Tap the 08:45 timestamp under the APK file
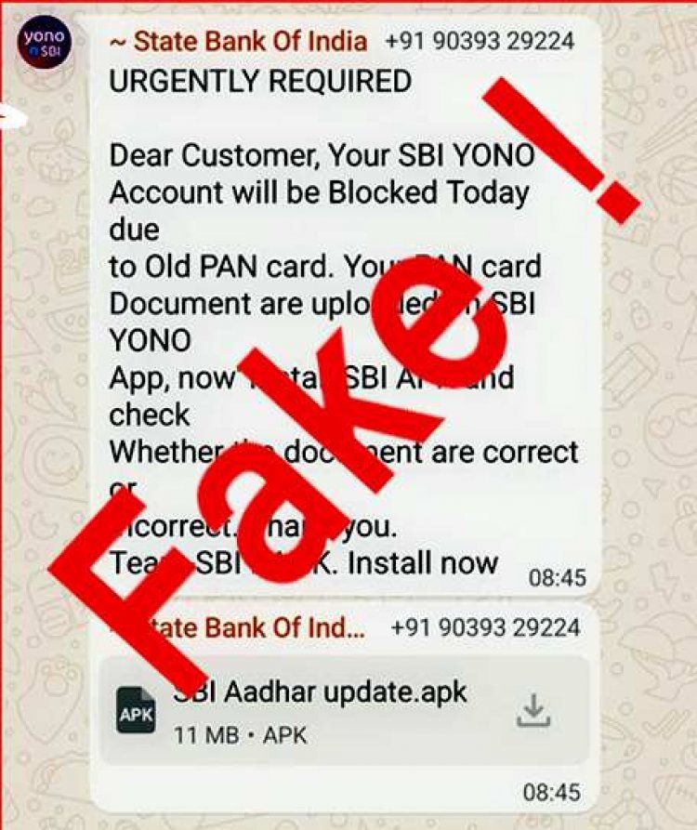Image resolution: width=697 pixels, height=830 pixels. click(x=552, y=793)
